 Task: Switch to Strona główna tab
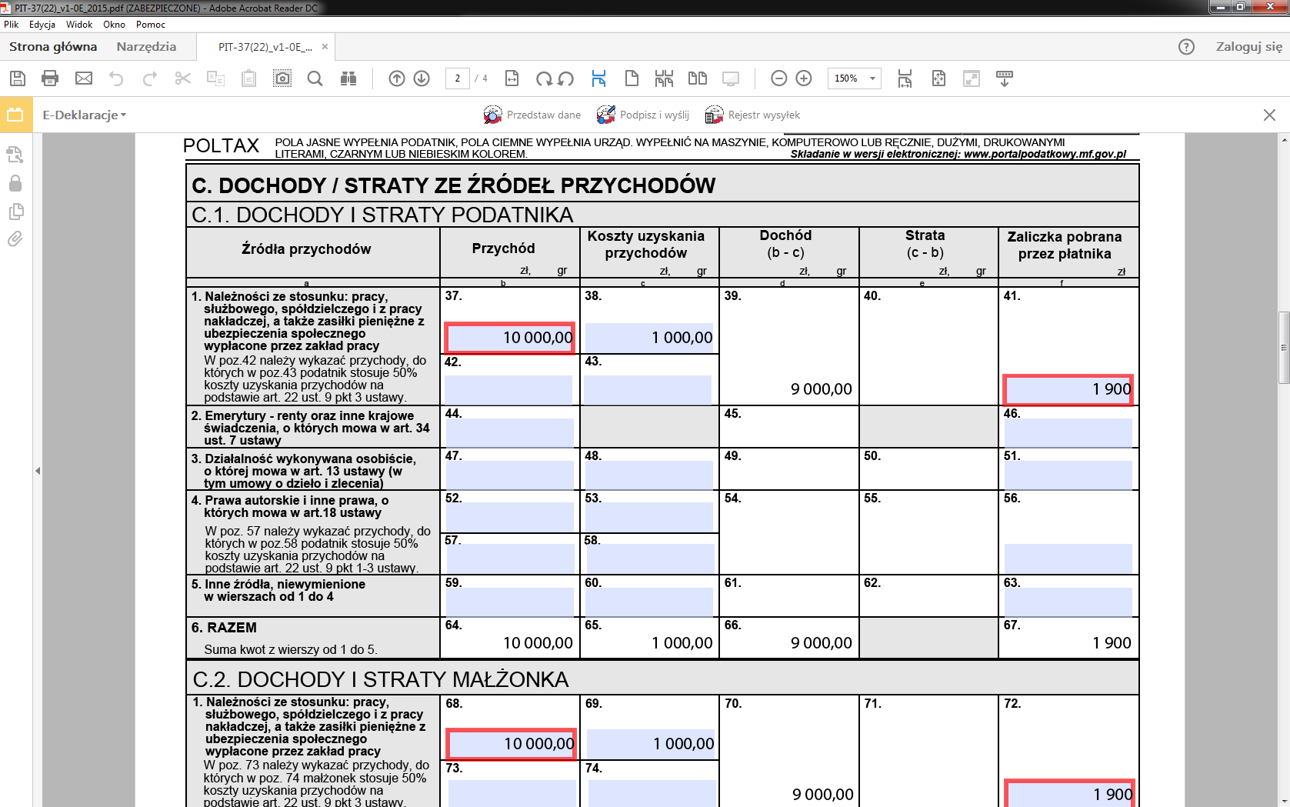coord(53,47)
